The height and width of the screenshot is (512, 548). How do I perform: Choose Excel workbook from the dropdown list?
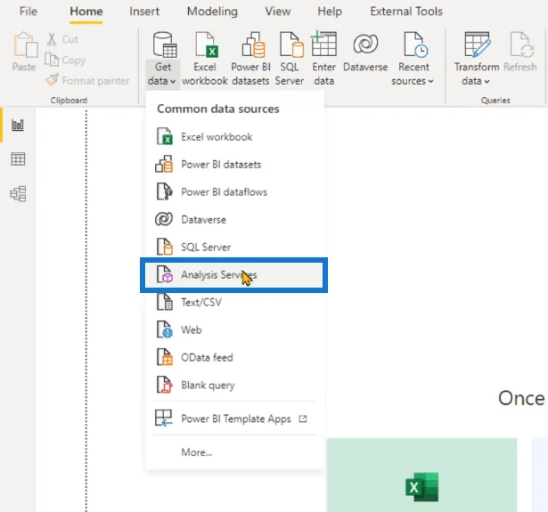(x=235, y=136)
